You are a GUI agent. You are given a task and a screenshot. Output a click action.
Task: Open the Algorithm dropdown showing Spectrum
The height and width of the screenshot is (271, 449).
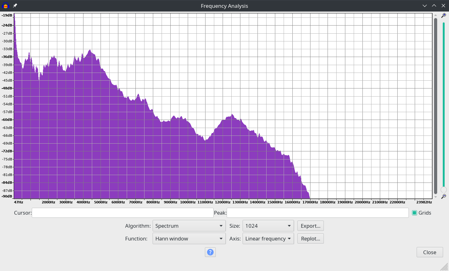coord(189,226)
